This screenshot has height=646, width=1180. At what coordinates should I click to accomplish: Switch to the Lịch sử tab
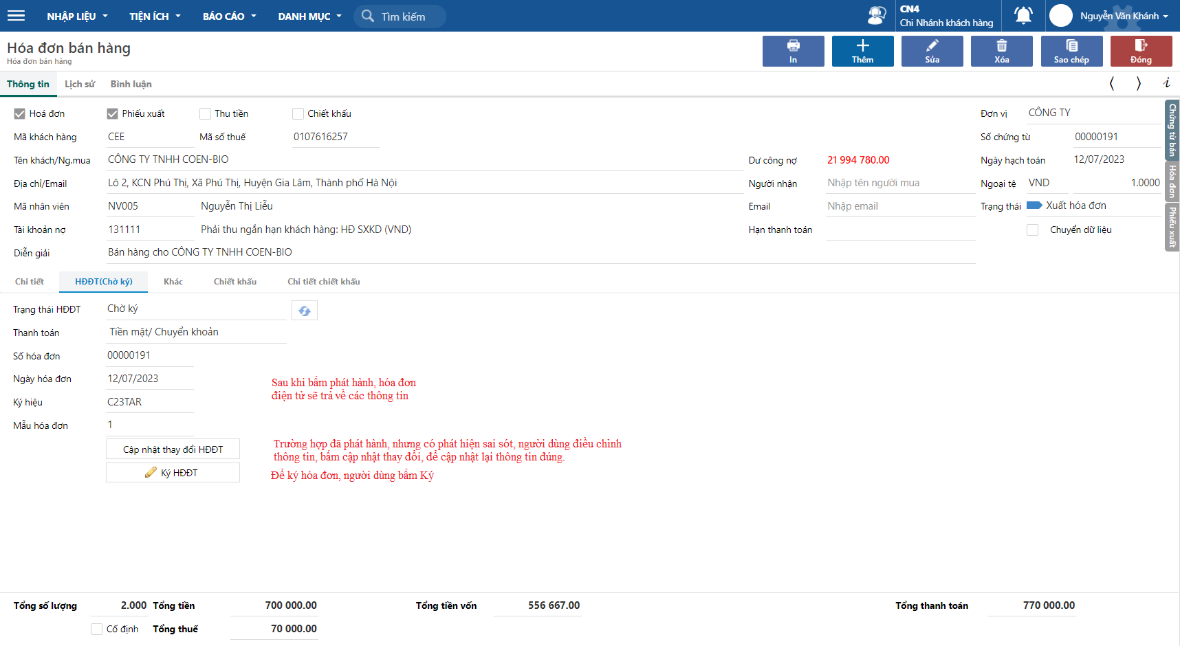[80, 84]
